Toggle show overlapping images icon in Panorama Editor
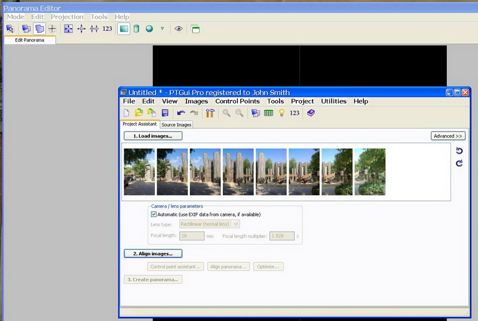Image resolution: width=478 pixels, height=321 pixels. pos(26,29)
